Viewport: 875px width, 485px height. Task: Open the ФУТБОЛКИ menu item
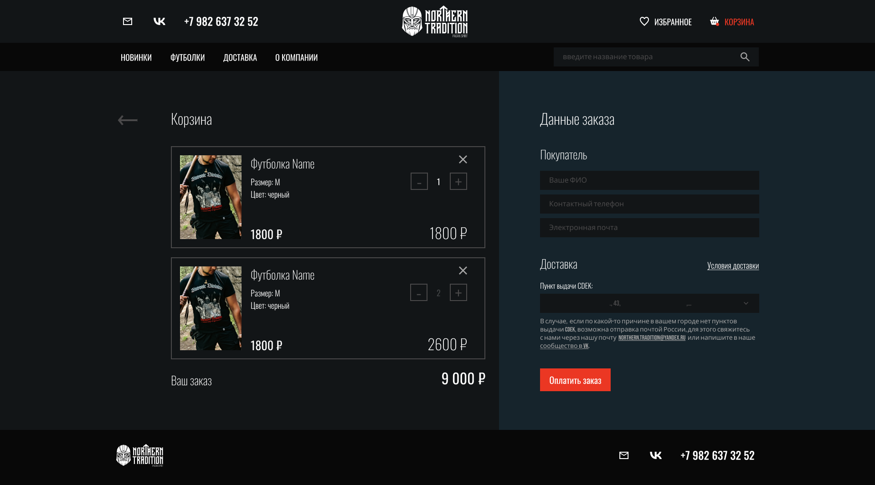[188, 57]
